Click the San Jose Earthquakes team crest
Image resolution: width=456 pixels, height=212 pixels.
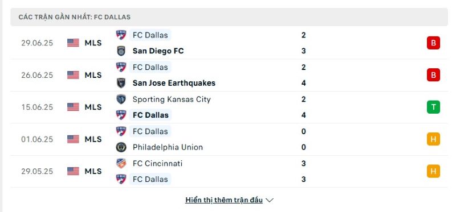[x=121, y=83]
